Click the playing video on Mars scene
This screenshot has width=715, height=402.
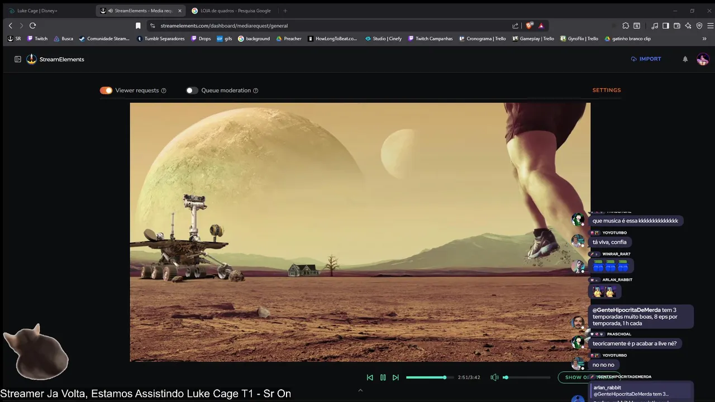pyautogui.click(x=360, y=232)
